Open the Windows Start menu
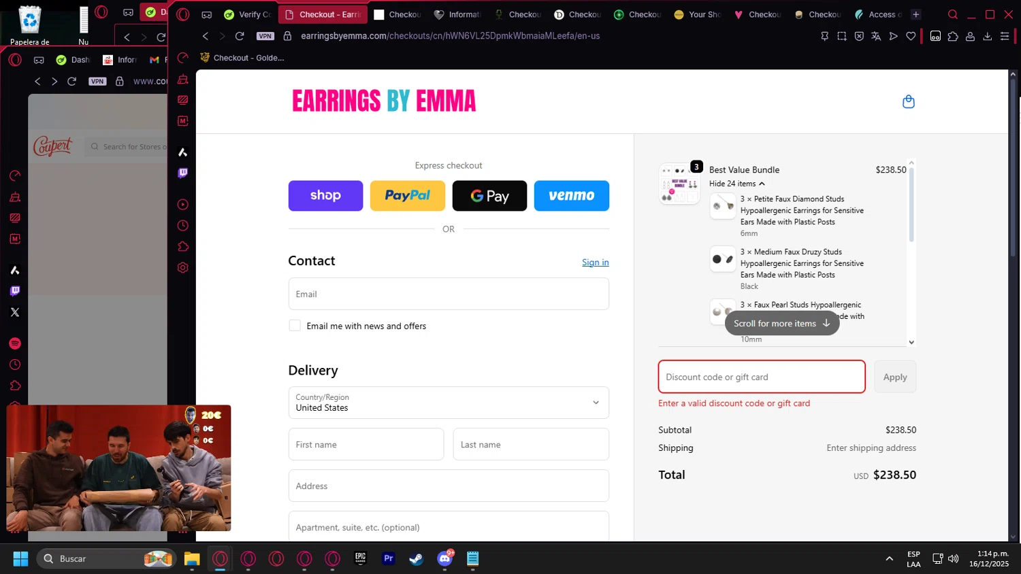1021x574 pixels. point(20,558)
